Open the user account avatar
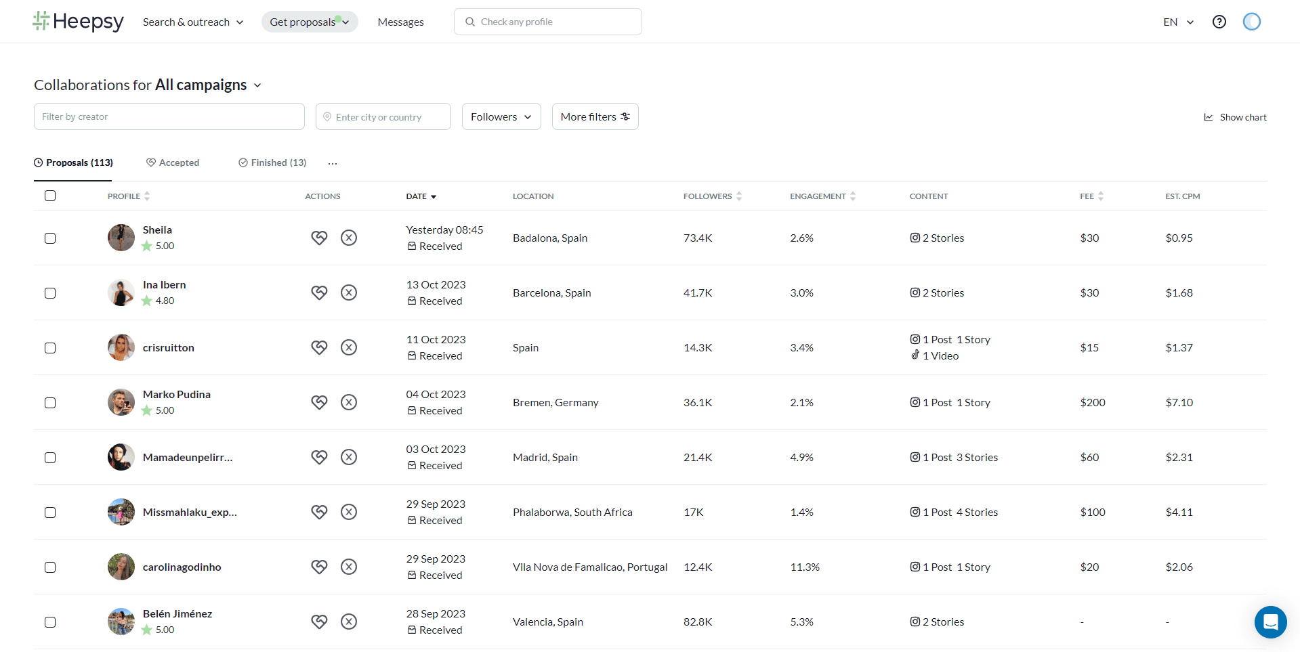 (1251, 22)
